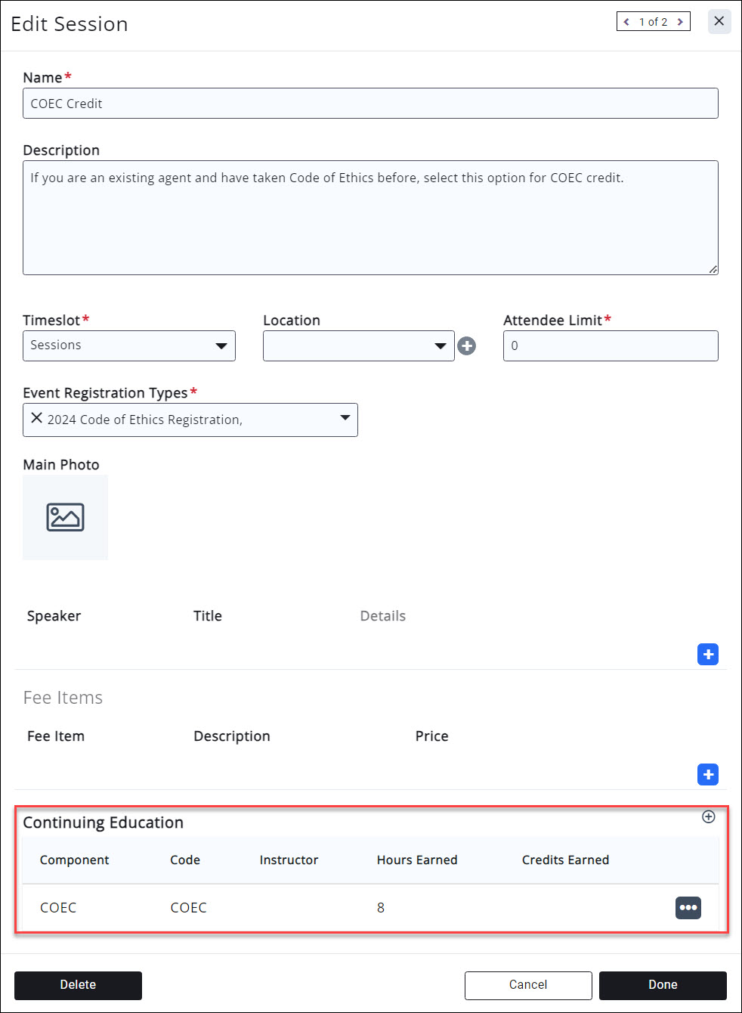742x1013 pixels.
Task: Add a Continuing Education component
Action: pyautogui.click(x=709, y=816)
